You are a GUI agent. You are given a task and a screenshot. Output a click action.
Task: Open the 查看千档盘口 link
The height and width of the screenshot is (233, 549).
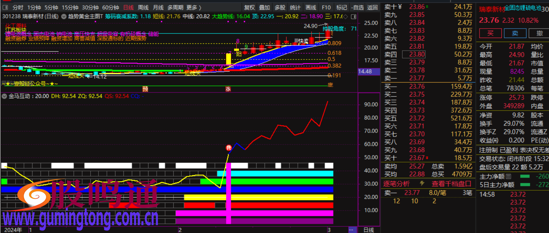(451, 184)
